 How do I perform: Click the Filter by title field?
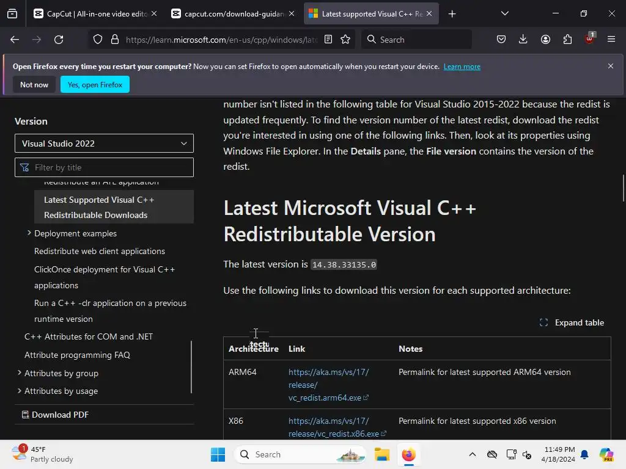104,167
